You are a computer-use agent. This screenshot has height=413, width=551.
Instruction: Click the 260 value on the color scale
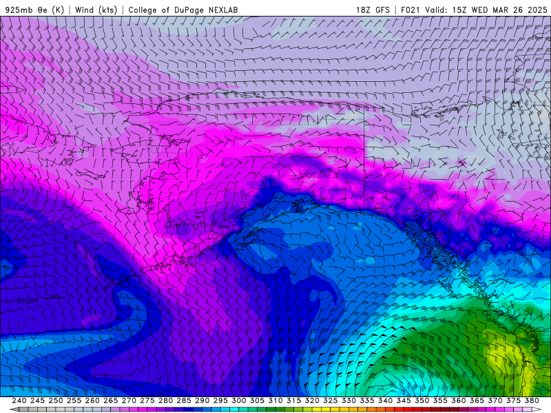pos(92,401)
